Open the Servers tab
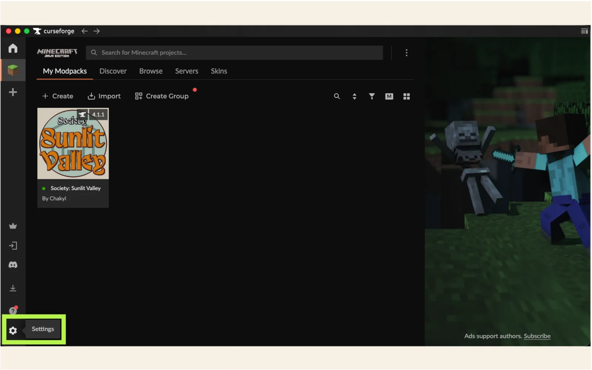Image resolution: width=592 pixels, height=370 pixels. tap(186, 71)
